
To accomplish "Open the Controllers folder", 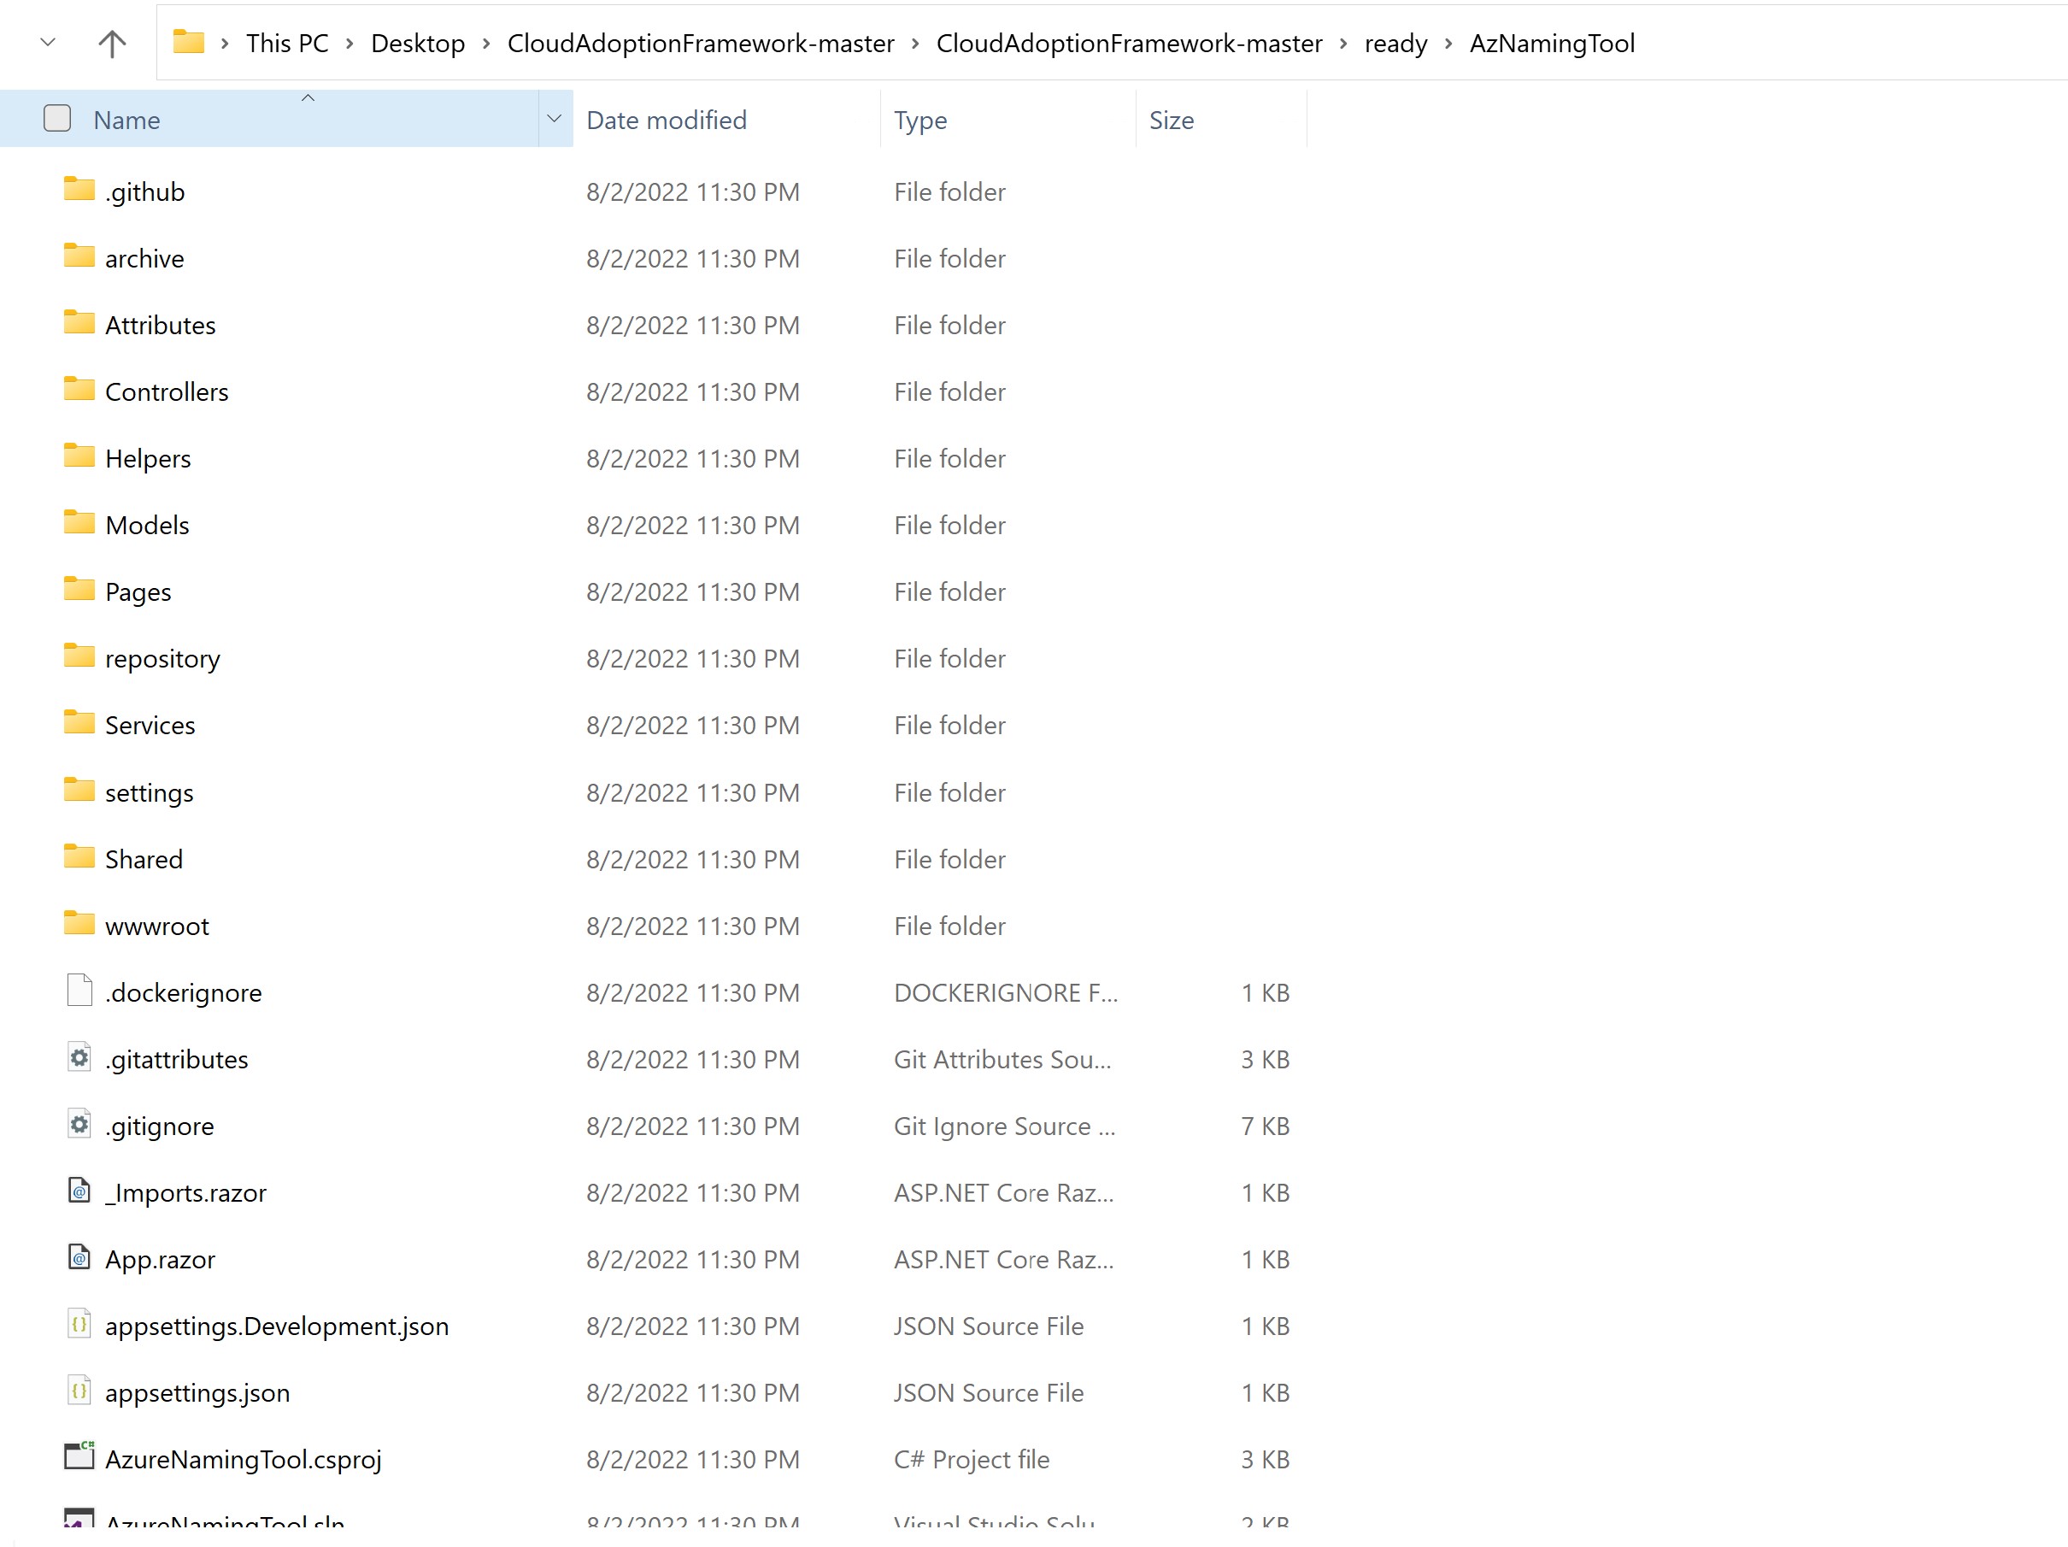I will click(x=167, y=390).
